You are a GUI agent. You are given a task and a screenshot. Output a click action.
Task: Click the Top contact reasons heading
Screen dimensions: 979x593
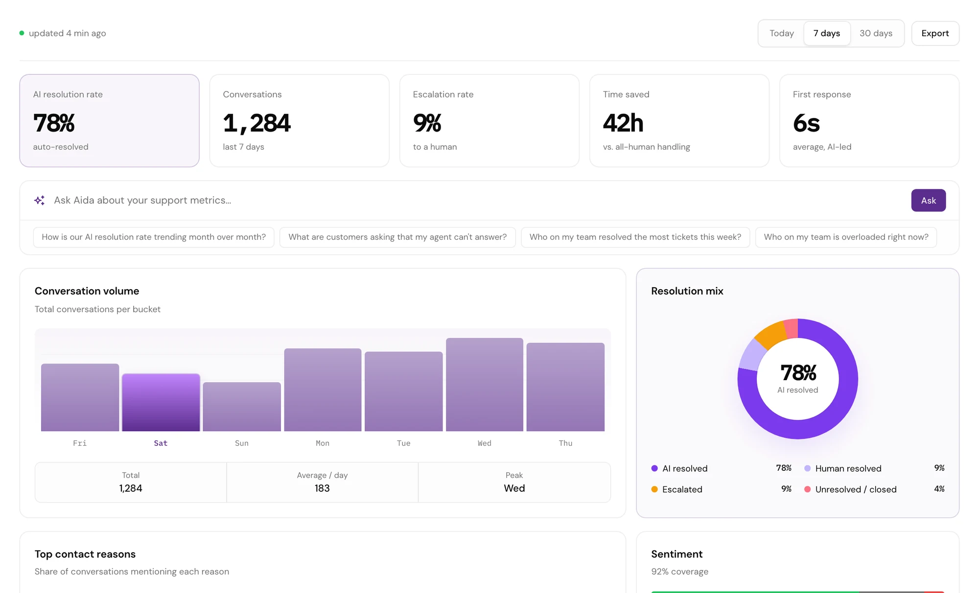(85, 554)
